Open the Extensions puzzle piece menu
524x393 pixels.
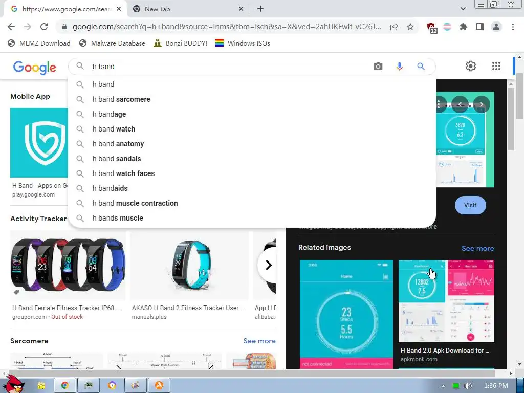point(464,27)
